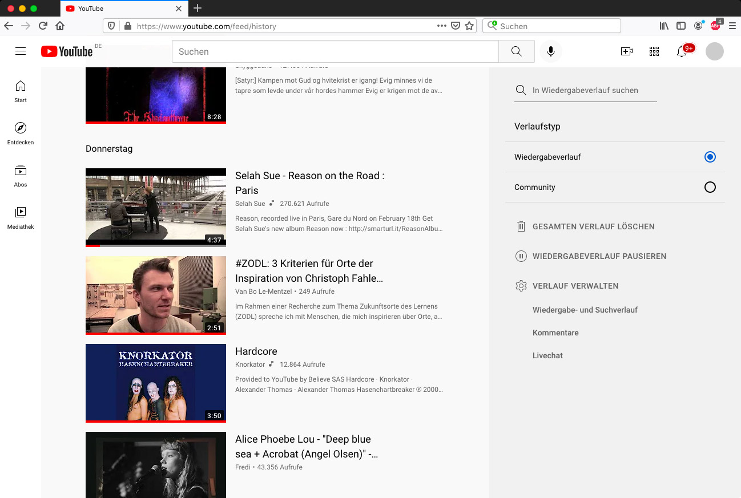The height and width of the screenshot is (498, 741).
Task: Click Firefox back arrow
Action: click(x=9, y=26)
